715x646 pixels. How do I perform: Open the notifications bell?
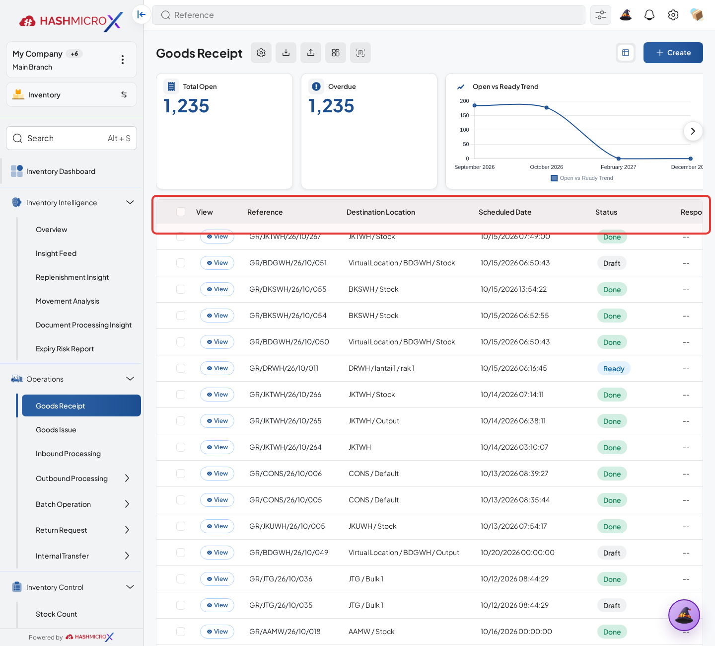[x=649, y=15]
